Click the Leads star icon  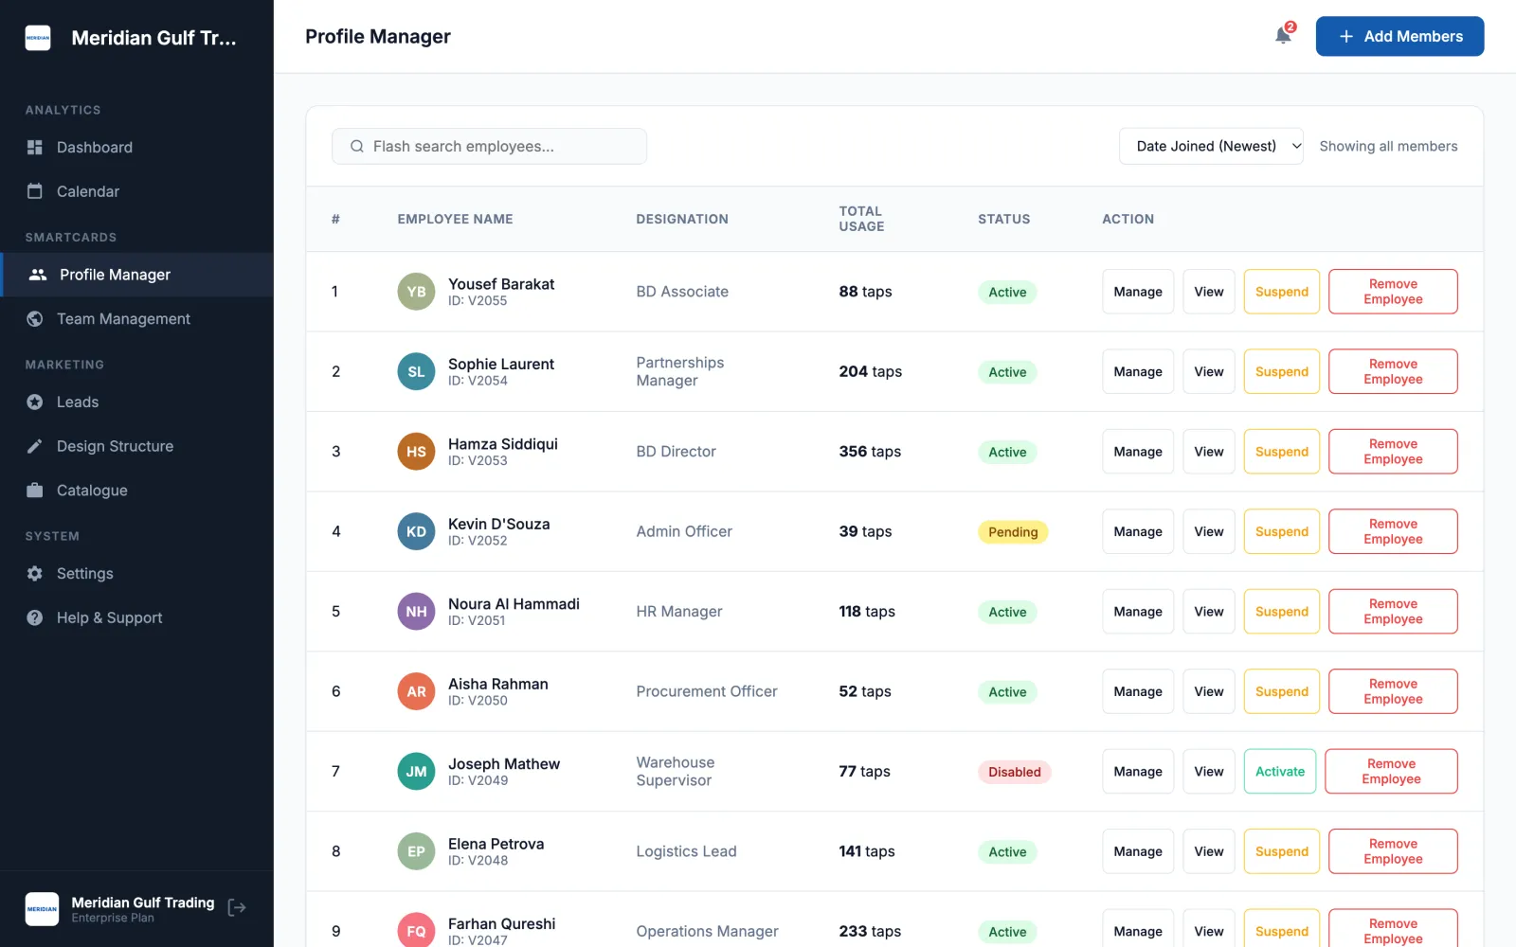pos(35,402)
